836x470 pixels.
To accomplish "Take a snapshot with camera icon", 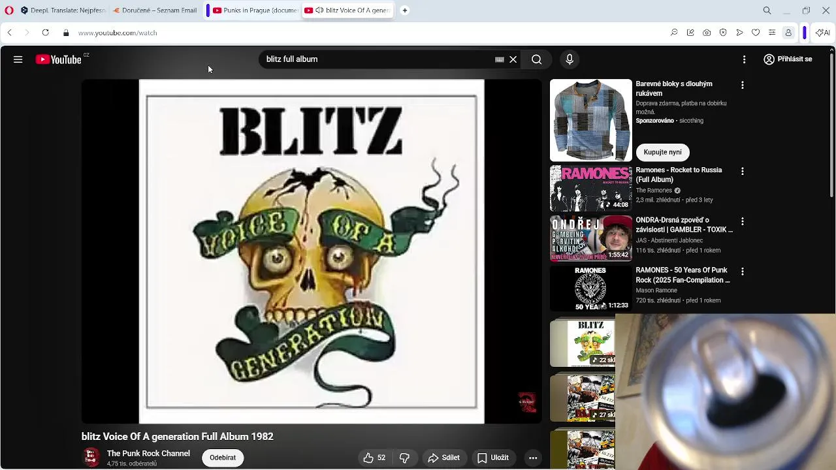I will pyautogui.click(x=707, y=33).
